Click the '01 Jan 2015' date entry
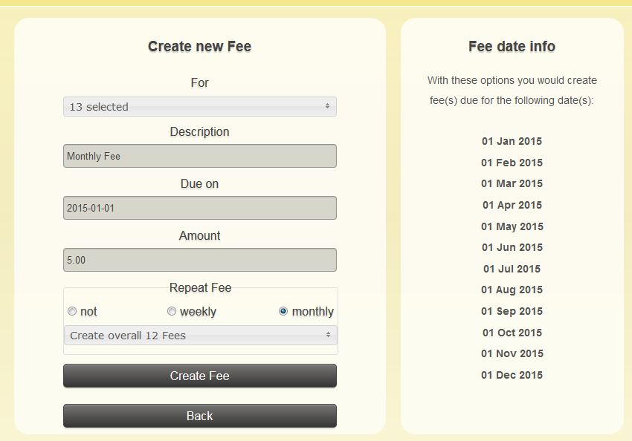The width and height of the screenshot is (632, 441). (512, 141)
